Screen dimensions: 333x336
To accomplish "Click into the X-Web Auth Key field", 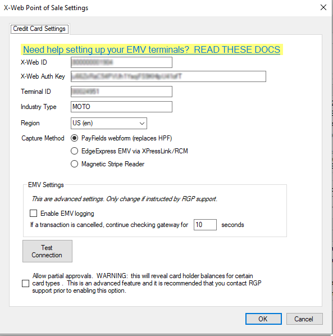I will (168, 76).
